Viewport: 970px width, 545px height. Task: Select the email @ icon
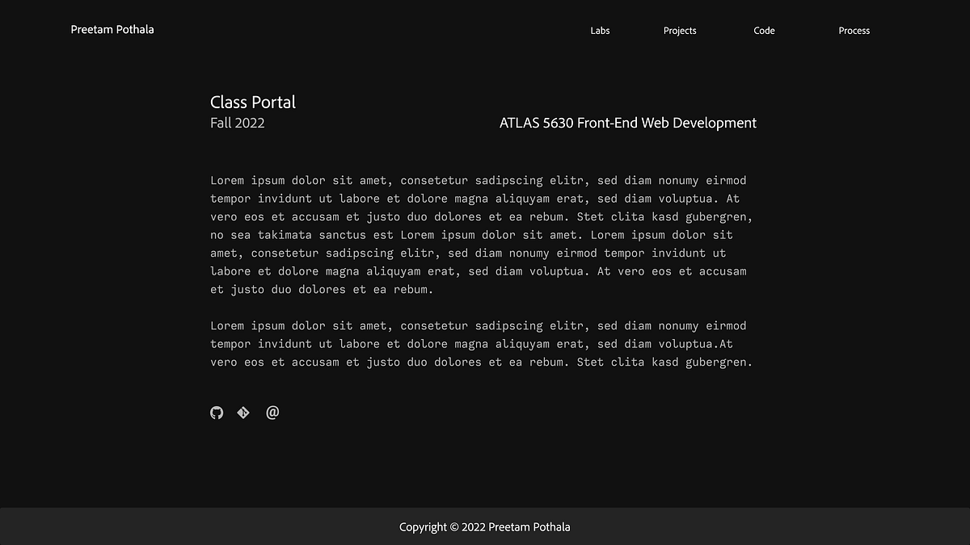pos(272,413)
